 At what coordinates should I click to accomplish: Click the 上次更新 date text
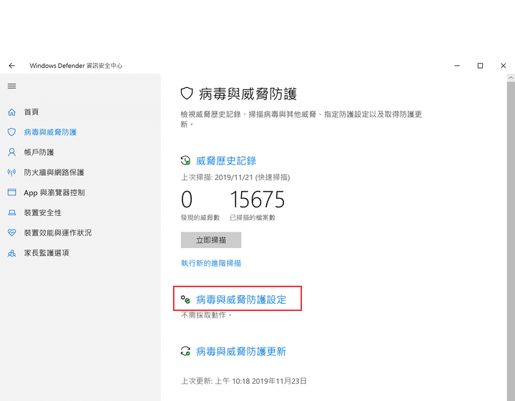(244, 381)
